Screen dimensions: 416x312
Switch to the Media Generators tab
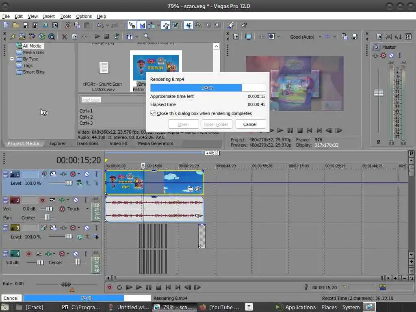click(156, 143)
